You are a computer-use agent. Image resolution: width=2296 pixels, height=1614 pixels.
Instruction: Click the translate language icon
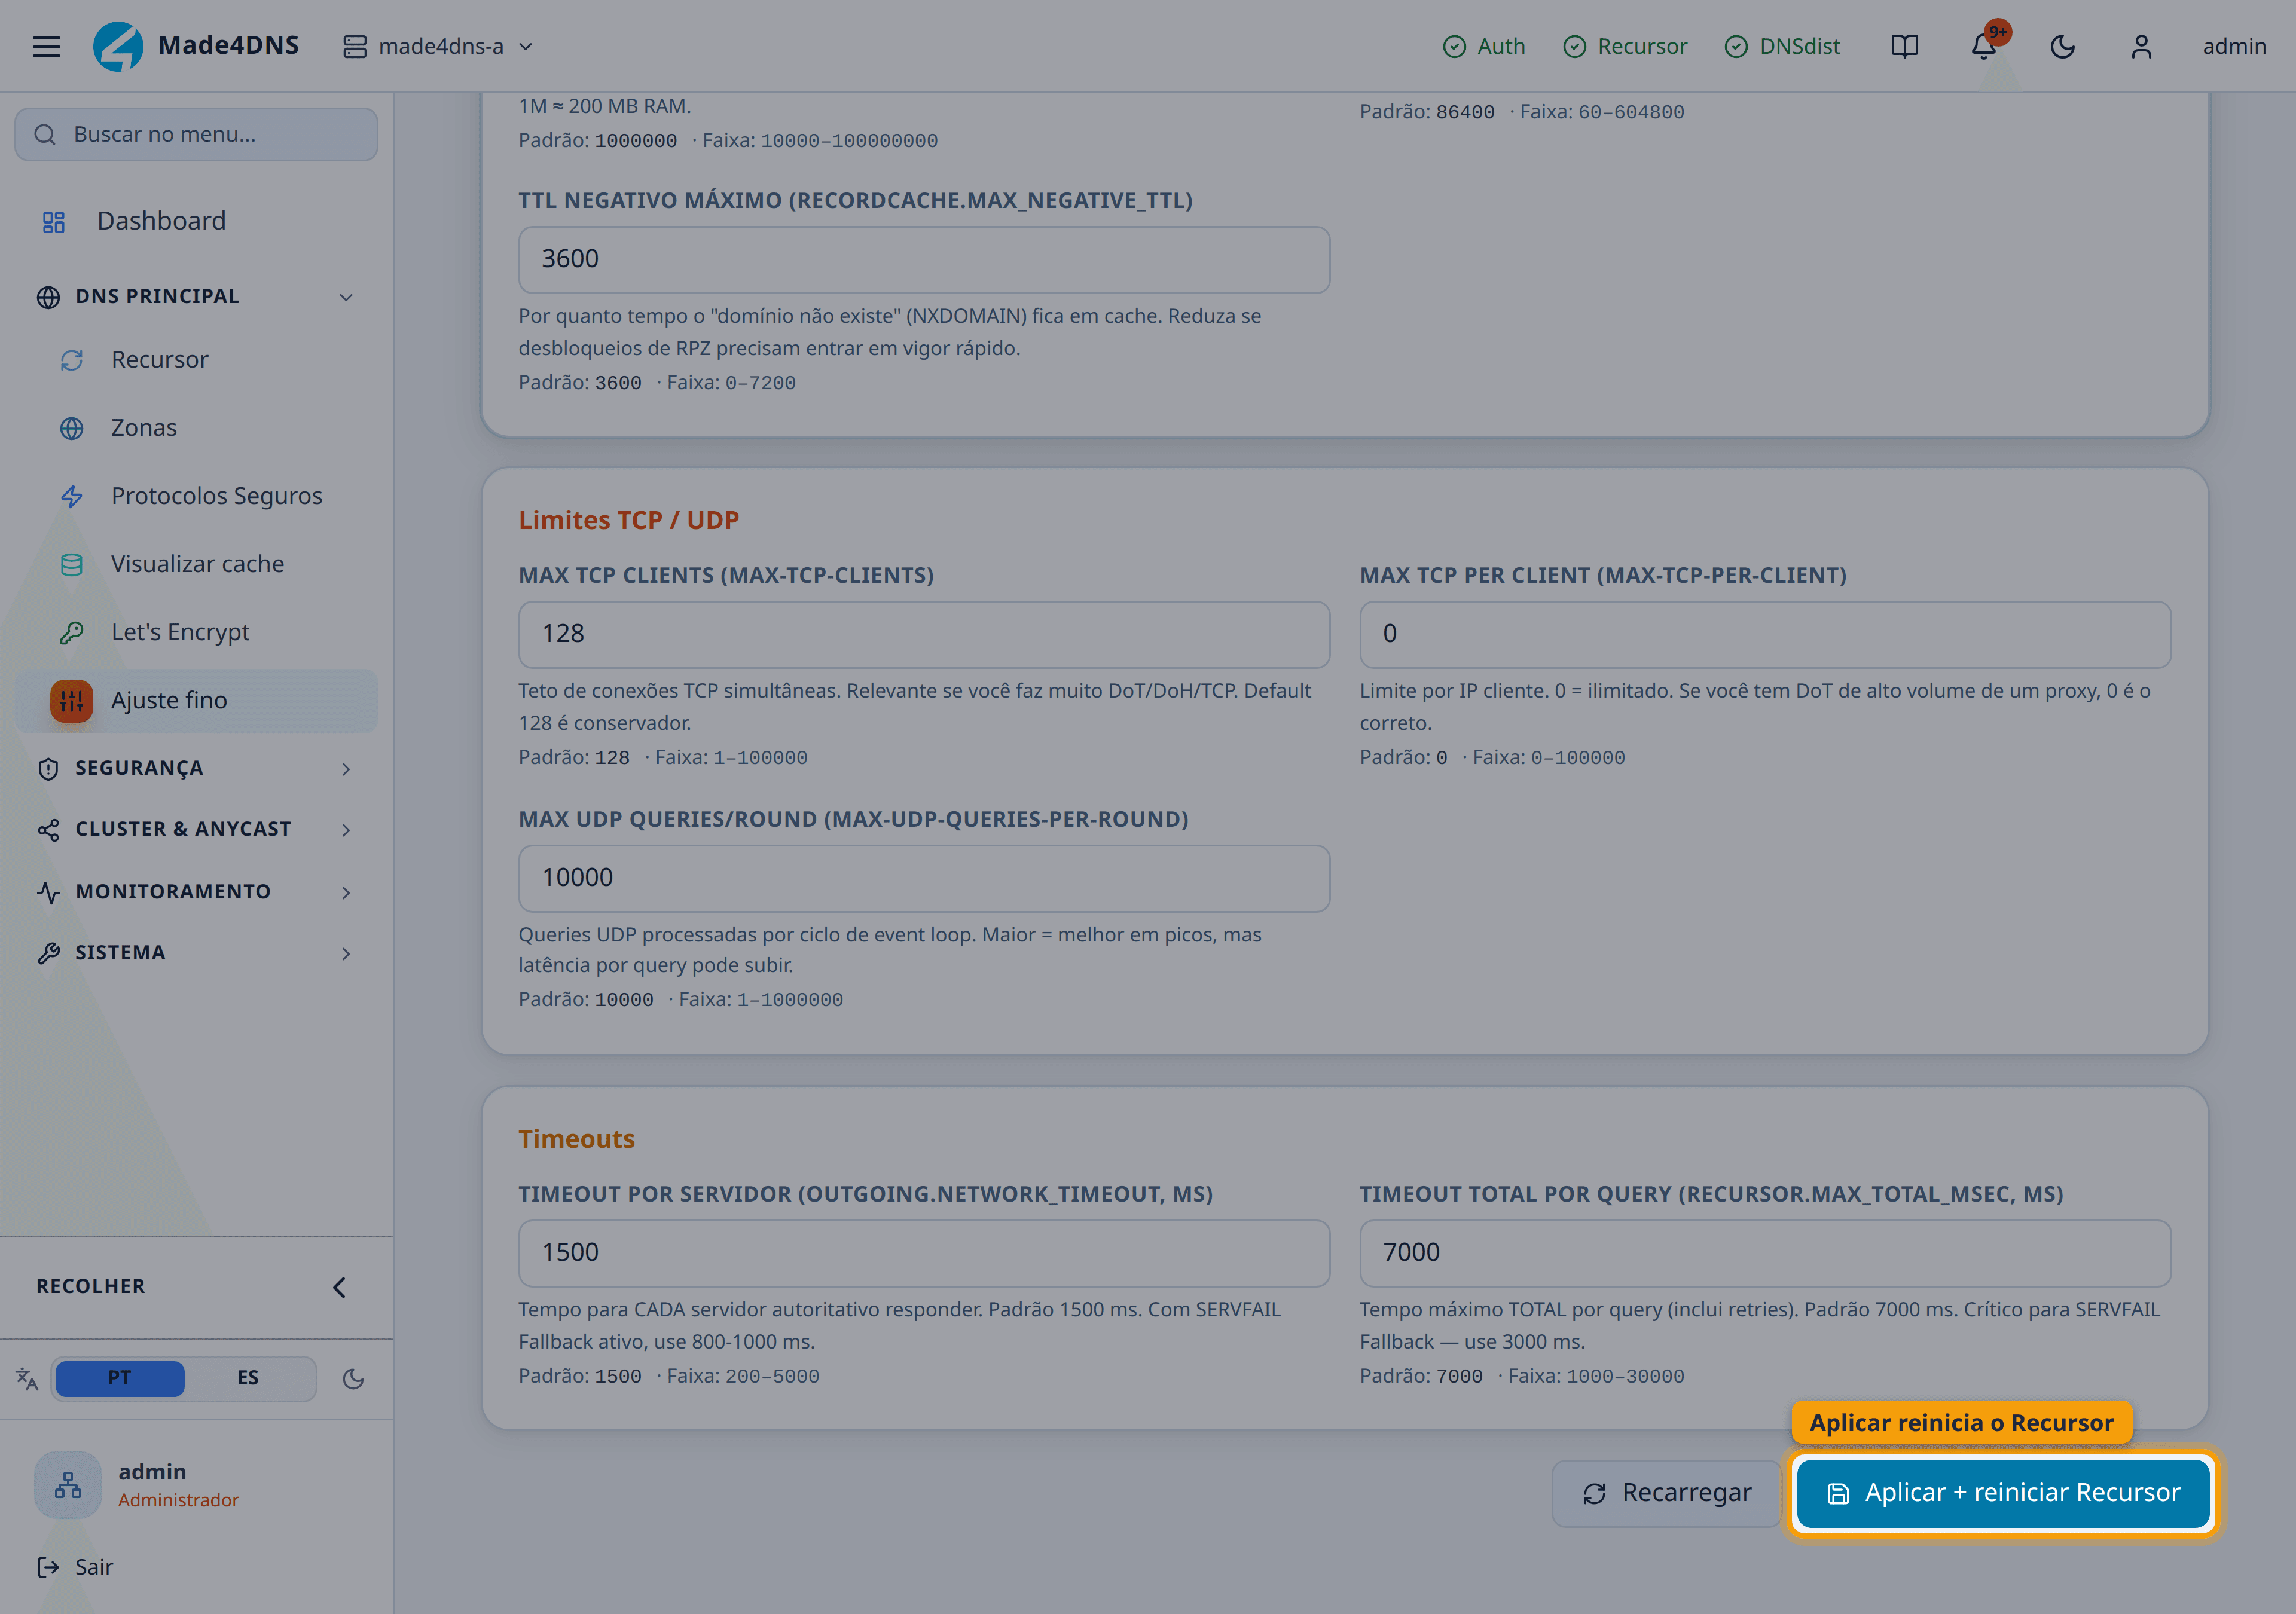click(x=27, y=1379)
